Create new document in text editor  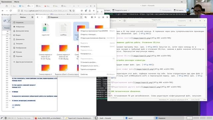(x=124, y=21)
